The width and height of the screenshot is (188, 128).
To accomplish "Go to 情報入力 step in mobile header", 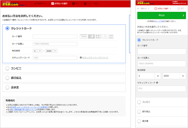I will (144, 8).
